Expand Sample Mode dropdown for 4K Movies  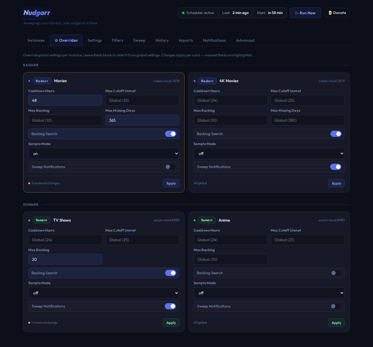pos(269,153)
